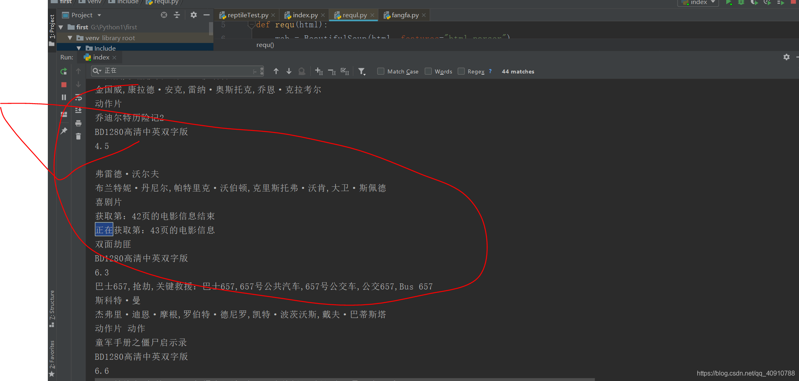Screen dimensions: 799x381
Task: Click scroll to the end icon in console
Action: pos(78,110)
